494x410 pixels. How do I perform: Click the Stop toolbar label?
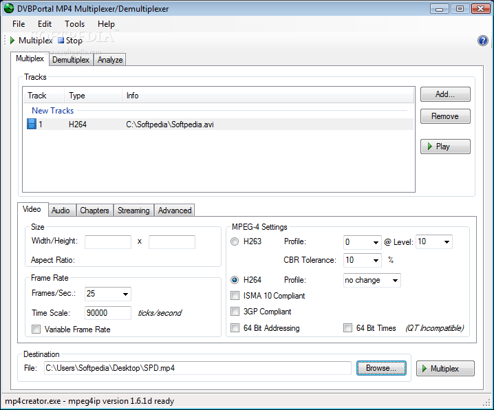coord(74,41)
